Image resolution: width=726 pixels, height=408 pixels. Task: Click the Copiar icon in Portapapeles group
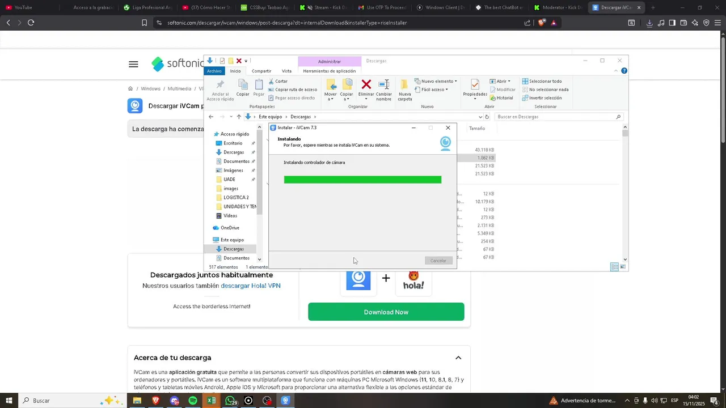[243, 85]
